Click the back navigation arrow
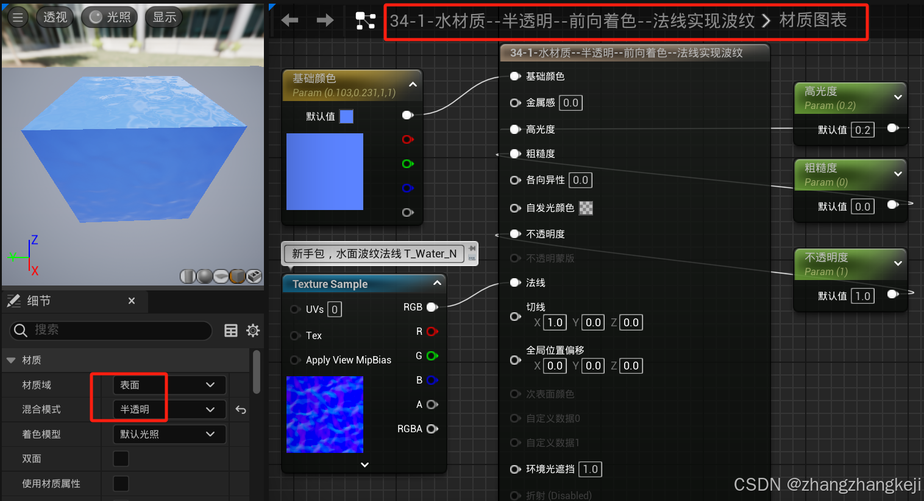Viewport: 924px width, 501px height. [x=290, y=20]
